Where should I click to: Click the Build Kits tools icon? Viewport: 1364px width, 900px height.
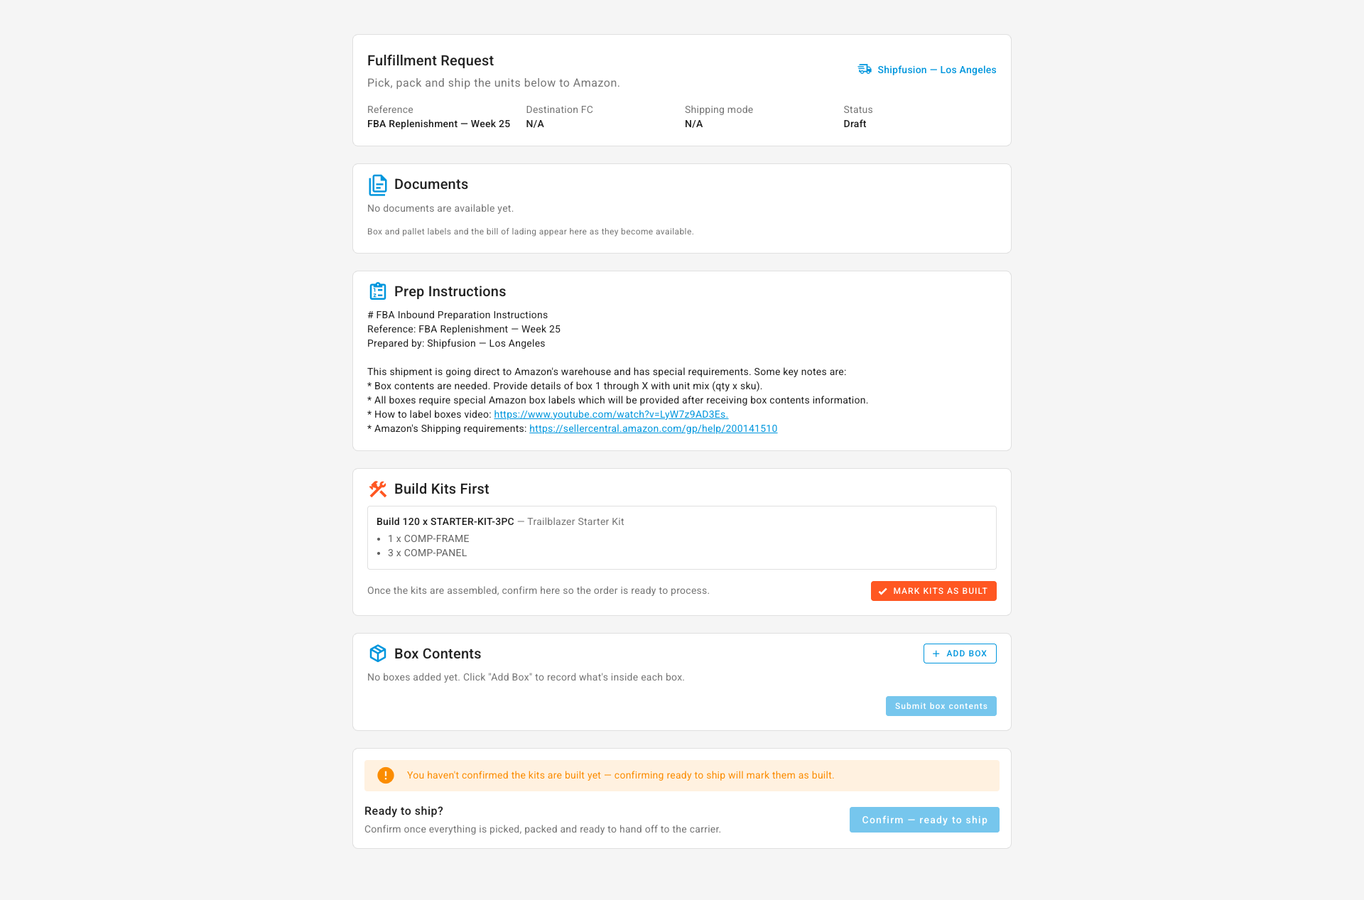pyautogui.click(x=378, y=489)
